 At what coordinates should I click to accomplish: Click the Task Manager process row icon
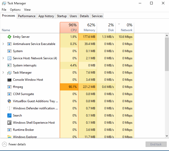(9, 73)
